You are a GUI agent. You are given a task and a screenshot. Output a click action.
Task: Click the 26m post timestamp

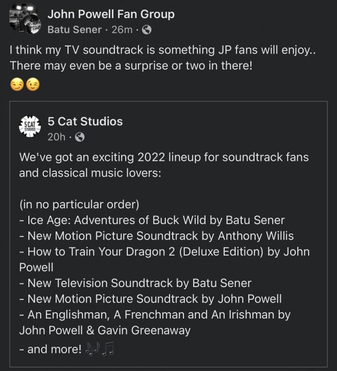(122, 29)
